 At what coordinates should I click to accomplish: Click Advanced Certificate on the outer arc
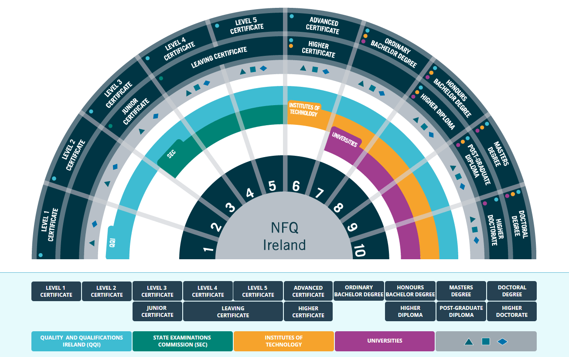(x=322, y=25)
